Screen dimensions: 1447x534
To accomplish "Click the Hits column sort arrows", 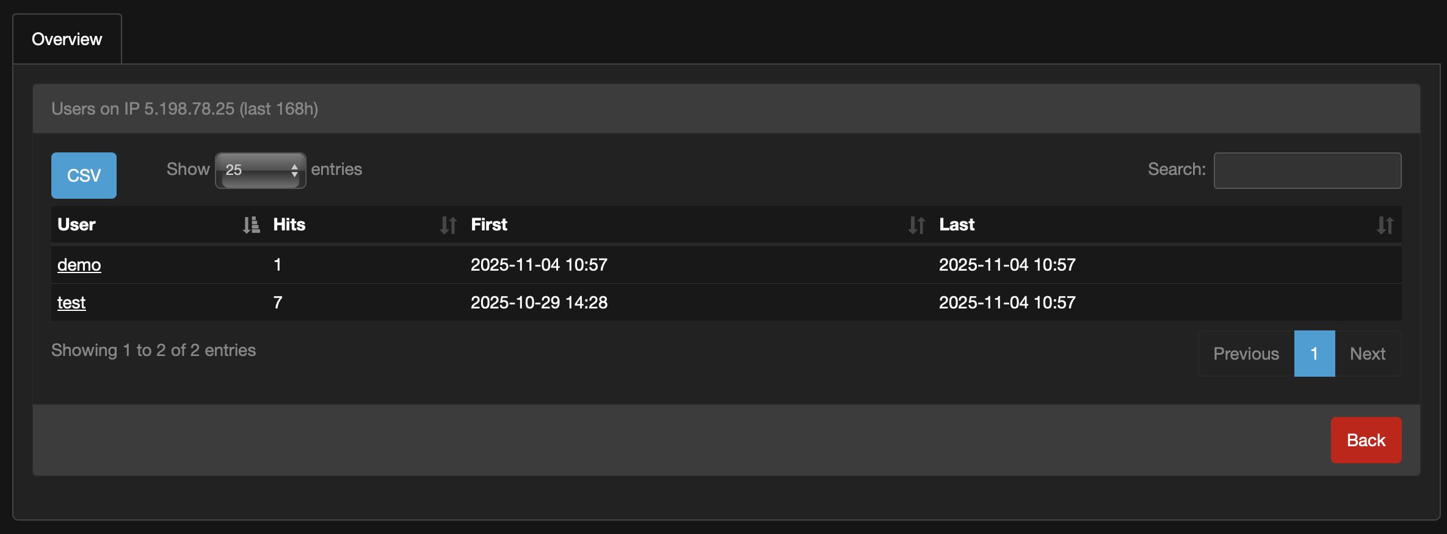I will [x=448, y=225].
